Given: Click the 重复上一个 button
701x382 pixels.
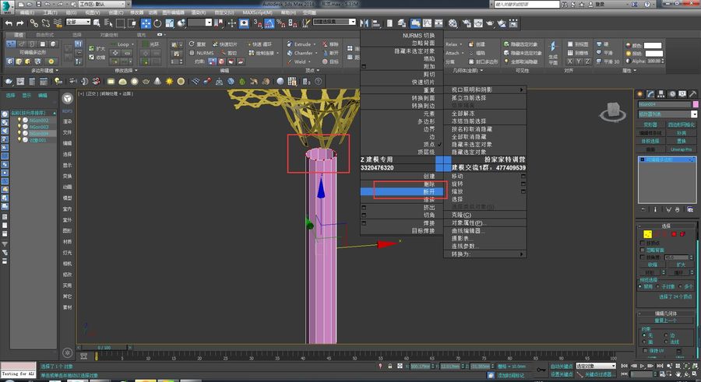Looking at the screenshot, I should (665, 321).
